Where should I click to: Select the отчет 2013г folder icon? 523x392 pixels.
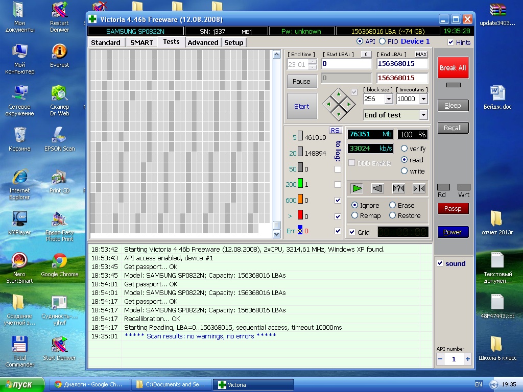point(497,223)
